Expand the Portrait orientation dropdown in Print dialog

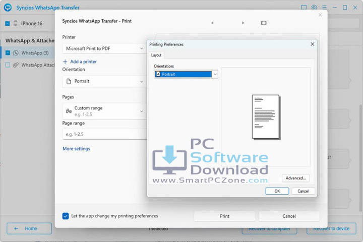(x=104, y=81)
